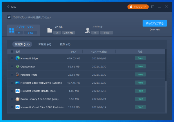Screen dimensions: 174x122
Task: Check the Dokan Library checkbox
Action: pos(12,99)
